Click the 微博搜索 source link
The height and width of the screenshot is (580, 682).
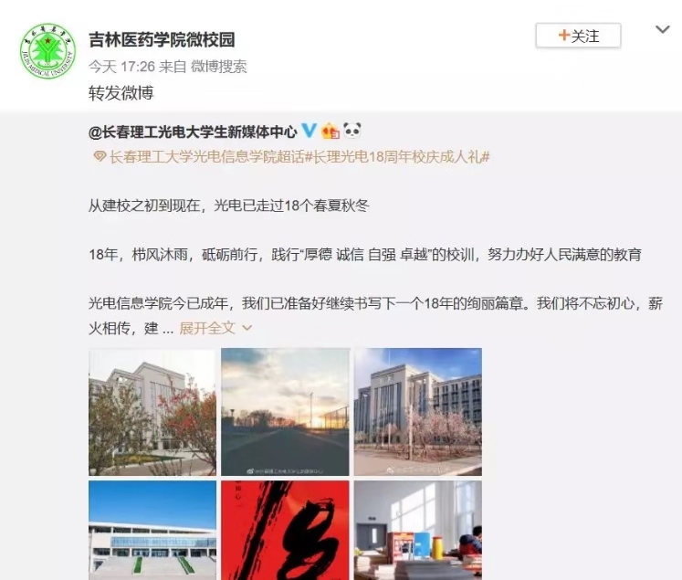(219, 67)
